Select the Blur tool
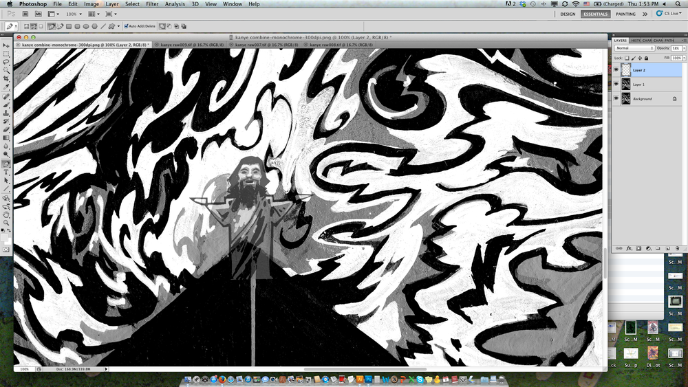Image resolution: width=688 pixels, height=387 pixels. click(x=6, y=146)
